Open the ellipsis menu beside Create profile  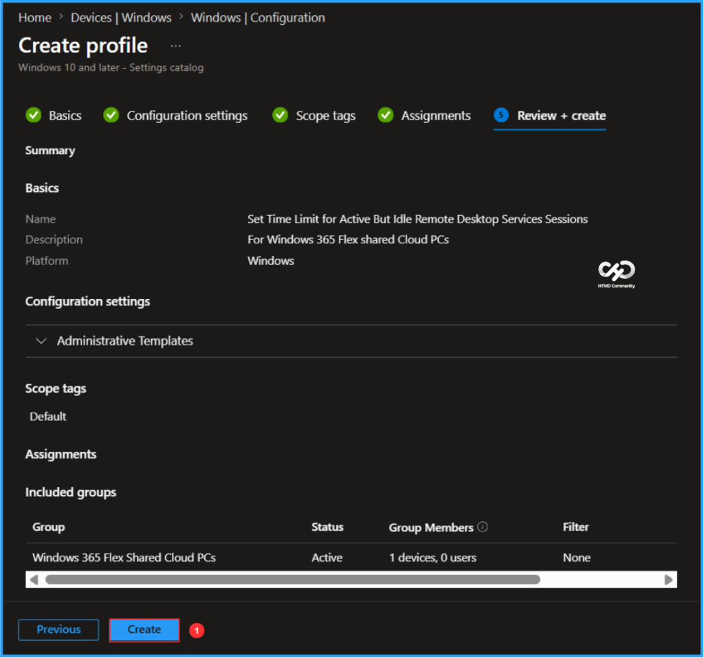(x=175, y=46)
